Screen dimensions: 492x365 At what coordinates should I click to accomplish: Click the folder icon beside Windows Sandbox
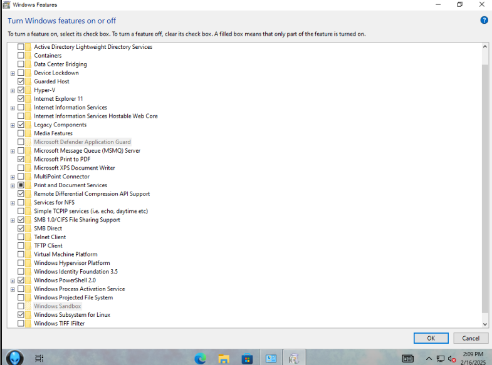click(x=28, y=306)
